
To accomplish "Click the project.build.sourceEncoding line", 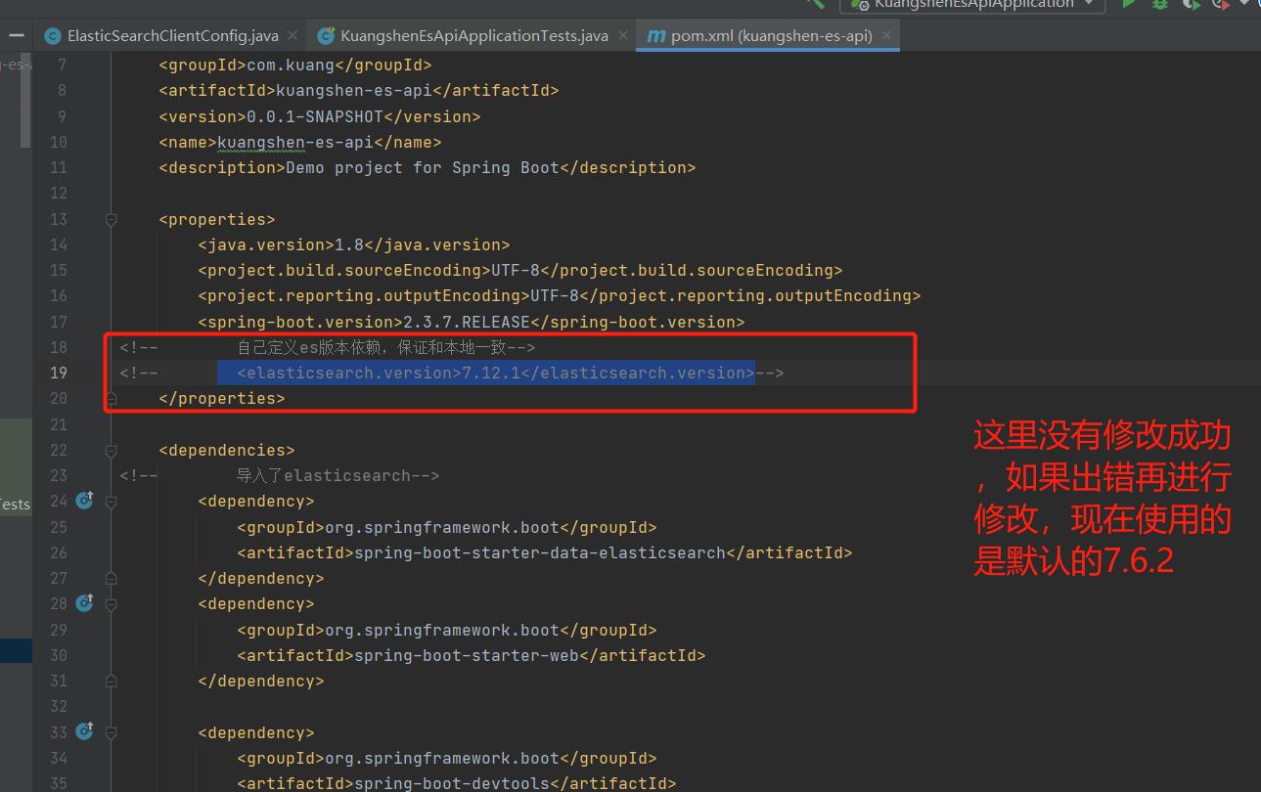I will click(x=519, y=270).
